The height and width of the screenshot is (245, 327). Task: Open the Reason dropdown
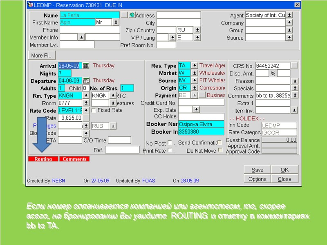(295, 81)
